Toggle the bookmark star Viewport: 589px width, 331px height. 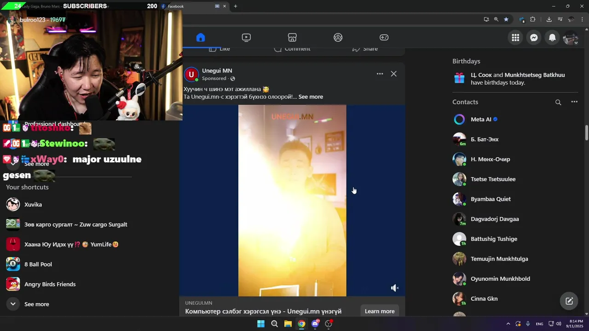pos(506,19)
